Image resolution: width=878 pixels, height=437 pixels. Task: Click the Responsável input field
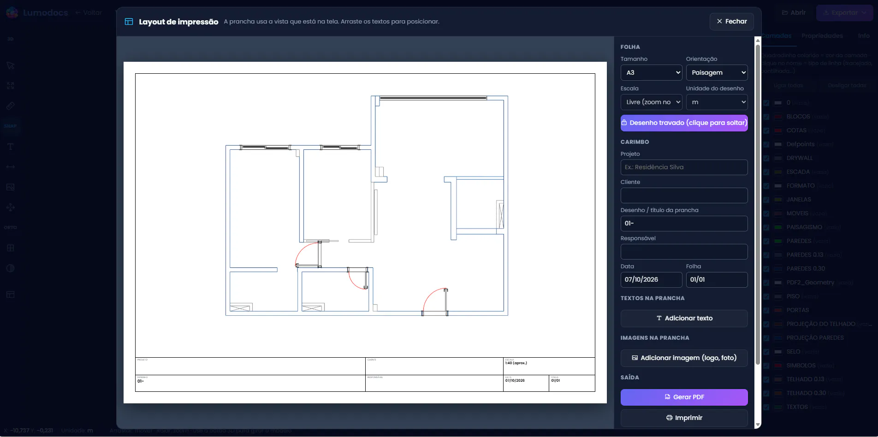tap(684, 252)
